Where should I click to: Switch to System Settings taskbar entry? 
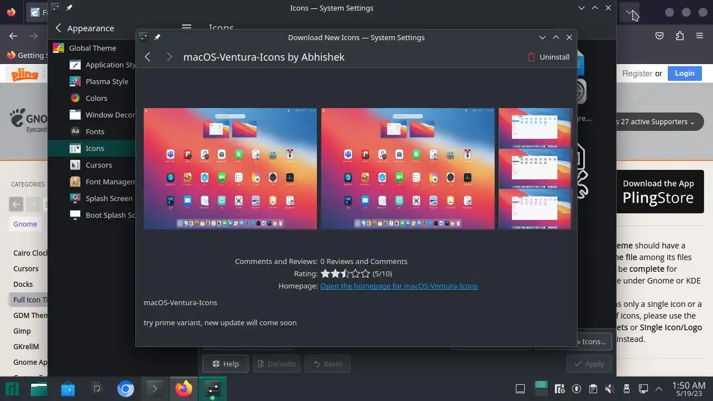coord(213,388)
